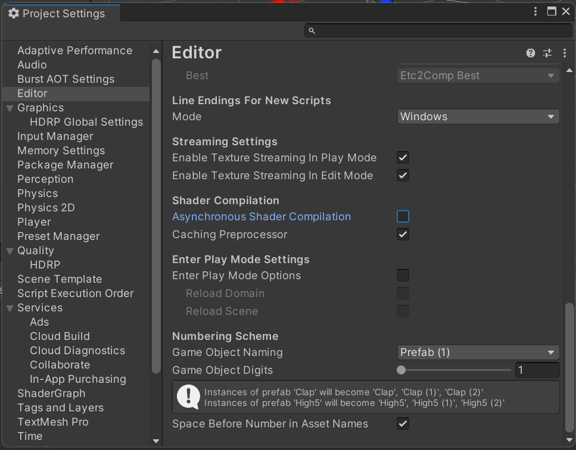Image resolution: width=576 pixels, height=450 pixels.
Task: Click the Editor presets slider icon
Action: (547, 53)
